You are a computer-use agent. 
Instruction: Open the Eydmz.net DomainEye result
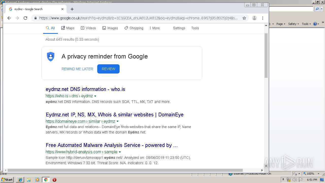pos(115,115)
